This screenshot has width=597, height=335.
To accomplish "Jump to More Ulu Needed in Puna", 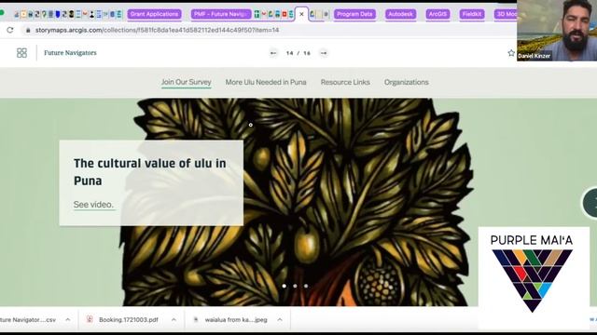I will tap(266, 82).
